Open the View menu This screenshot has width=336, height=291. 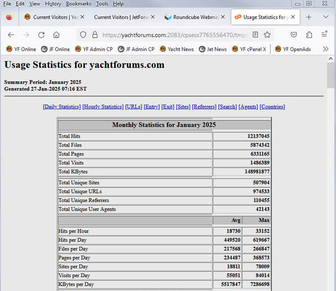(x=35, y=4)
